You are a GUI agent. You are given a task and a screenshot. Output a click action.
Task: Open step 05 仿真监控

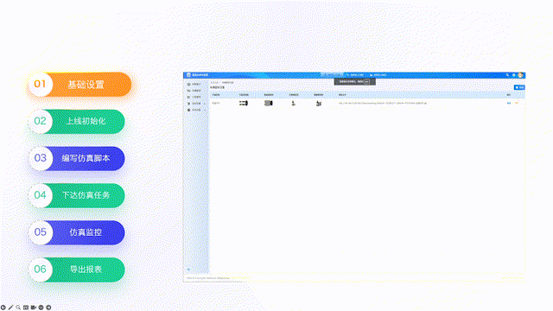77,232
